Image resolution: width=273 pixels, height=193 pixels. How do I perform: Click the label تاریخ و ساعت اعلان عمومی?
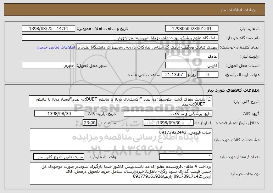point(102,29)
